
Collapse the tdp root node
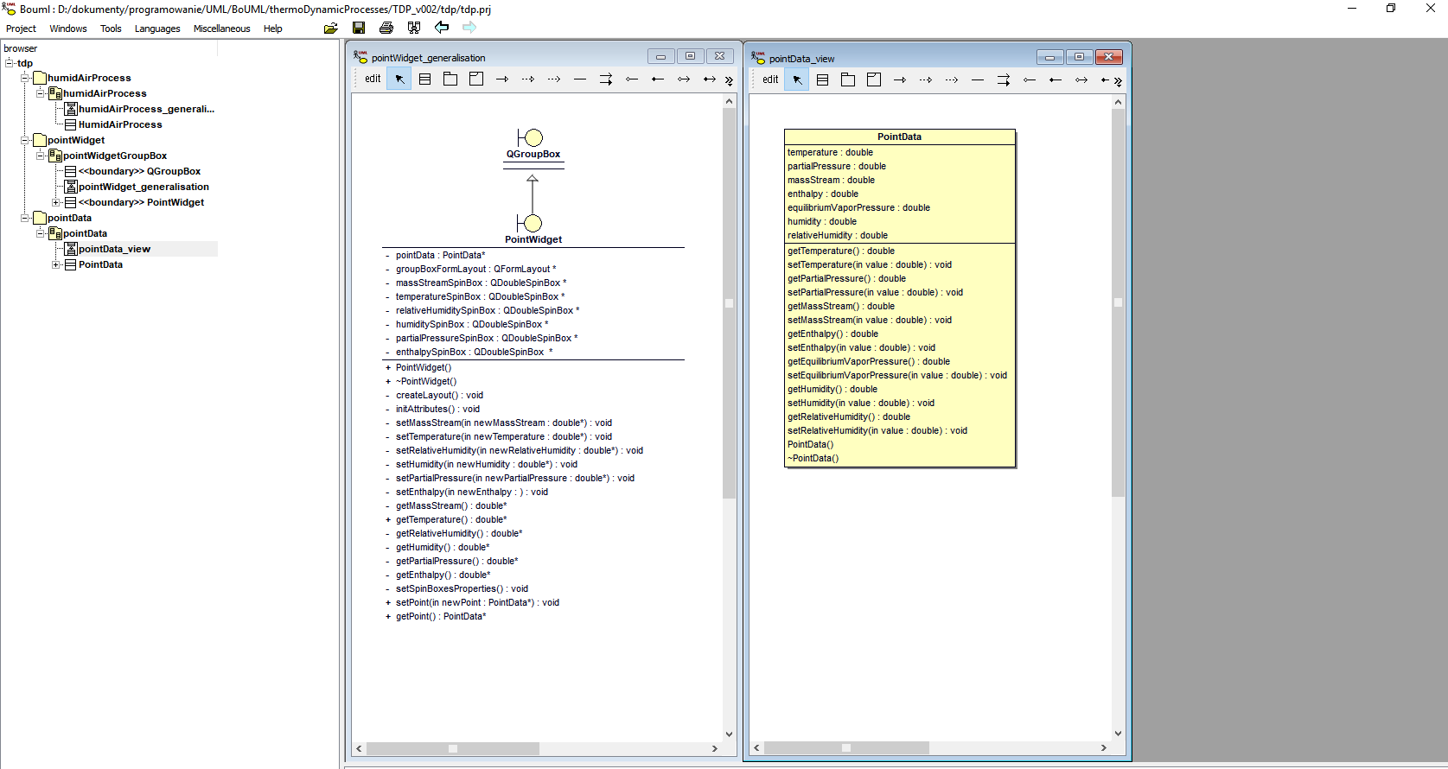click(10, 63)
